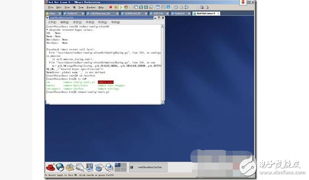Open terminal 编辑(E) menu
The width and height of the screenshot is (309, 180).
[x=64, y=22]
